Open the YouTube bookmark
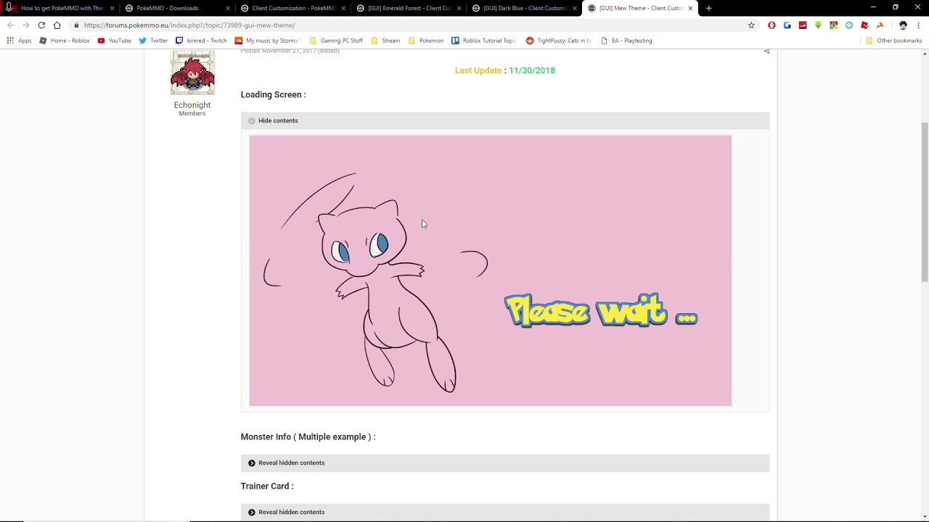 point(114,41)
